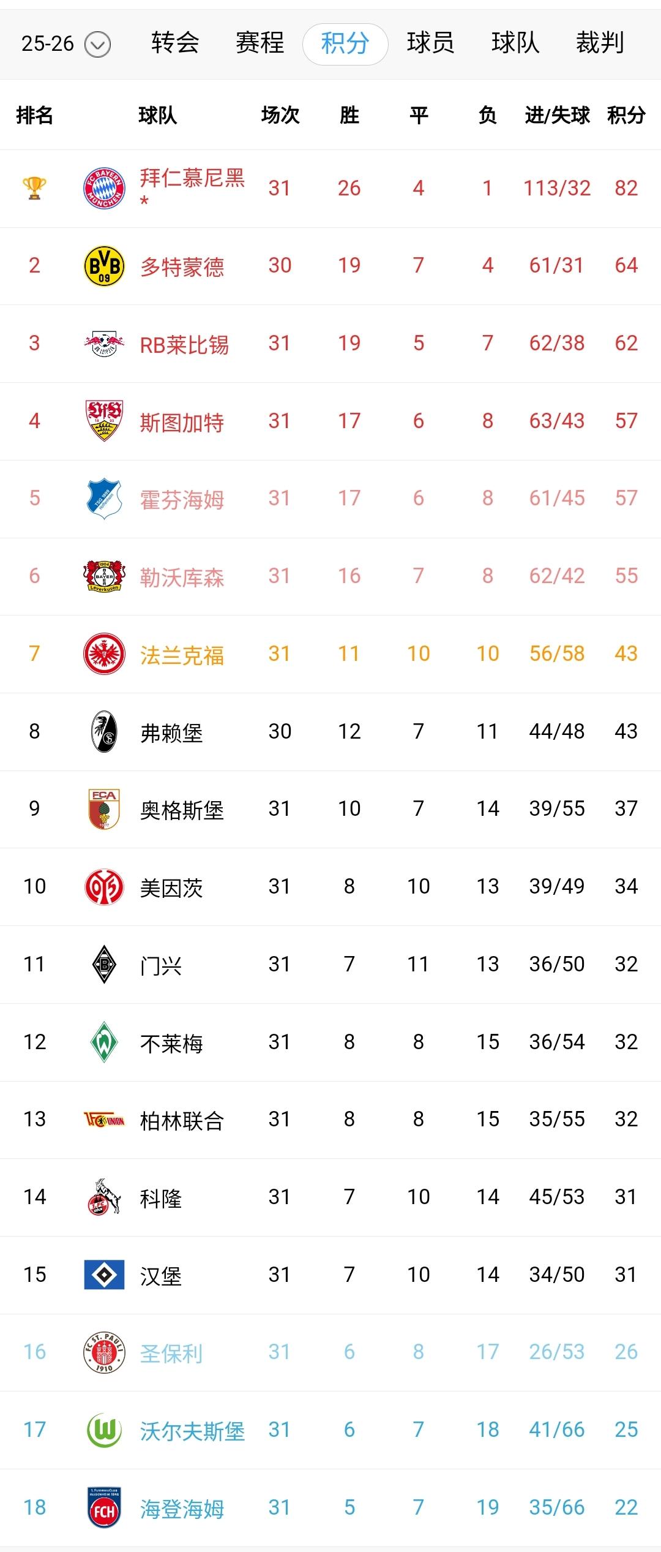Click the Hoffenheim club logo
Viewport: 661px width, 1552px height.
click(x=104, y=499)
